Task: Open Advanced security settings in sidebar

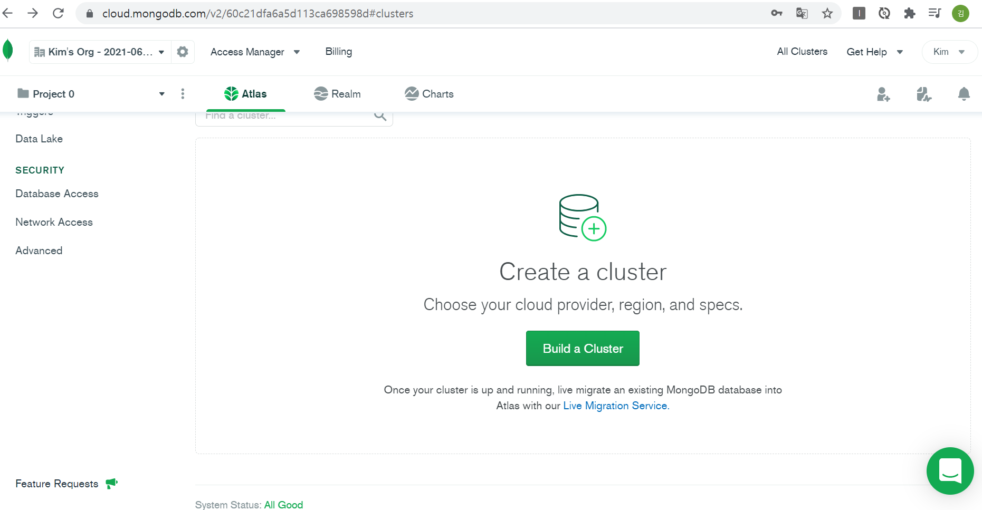Action: click(x=39, y=251)
